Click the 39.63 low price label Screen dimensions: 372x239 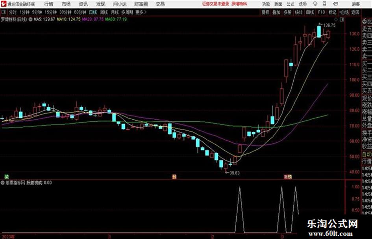[234, 173]
